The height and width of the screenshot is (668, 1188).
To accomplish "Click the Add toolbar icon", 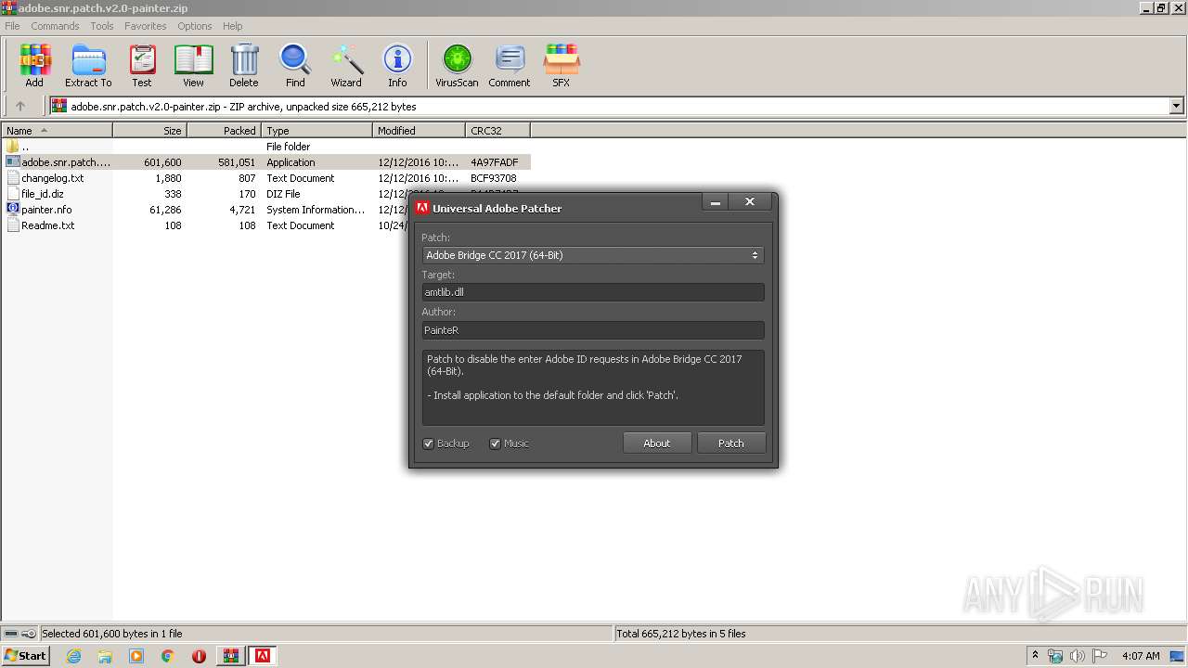I will click(x=34, y=65).
